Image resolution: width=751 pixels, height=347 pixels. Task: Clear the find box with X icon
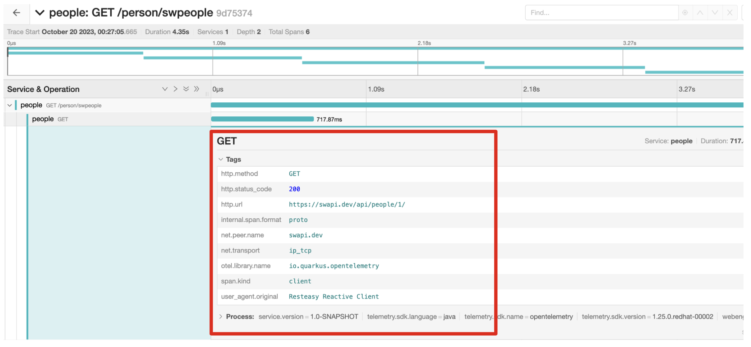[730, 13]
